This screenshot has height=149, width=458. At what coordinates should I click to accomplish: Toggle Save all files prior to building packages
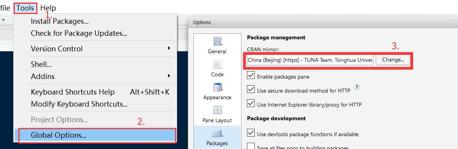click(x=250, y=146)
